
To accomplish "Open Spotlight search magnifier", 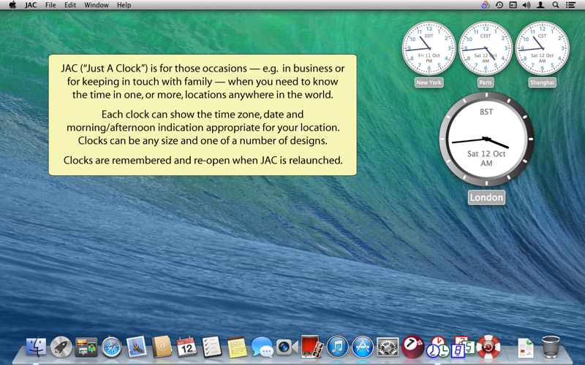I will (x=555, y=5).
